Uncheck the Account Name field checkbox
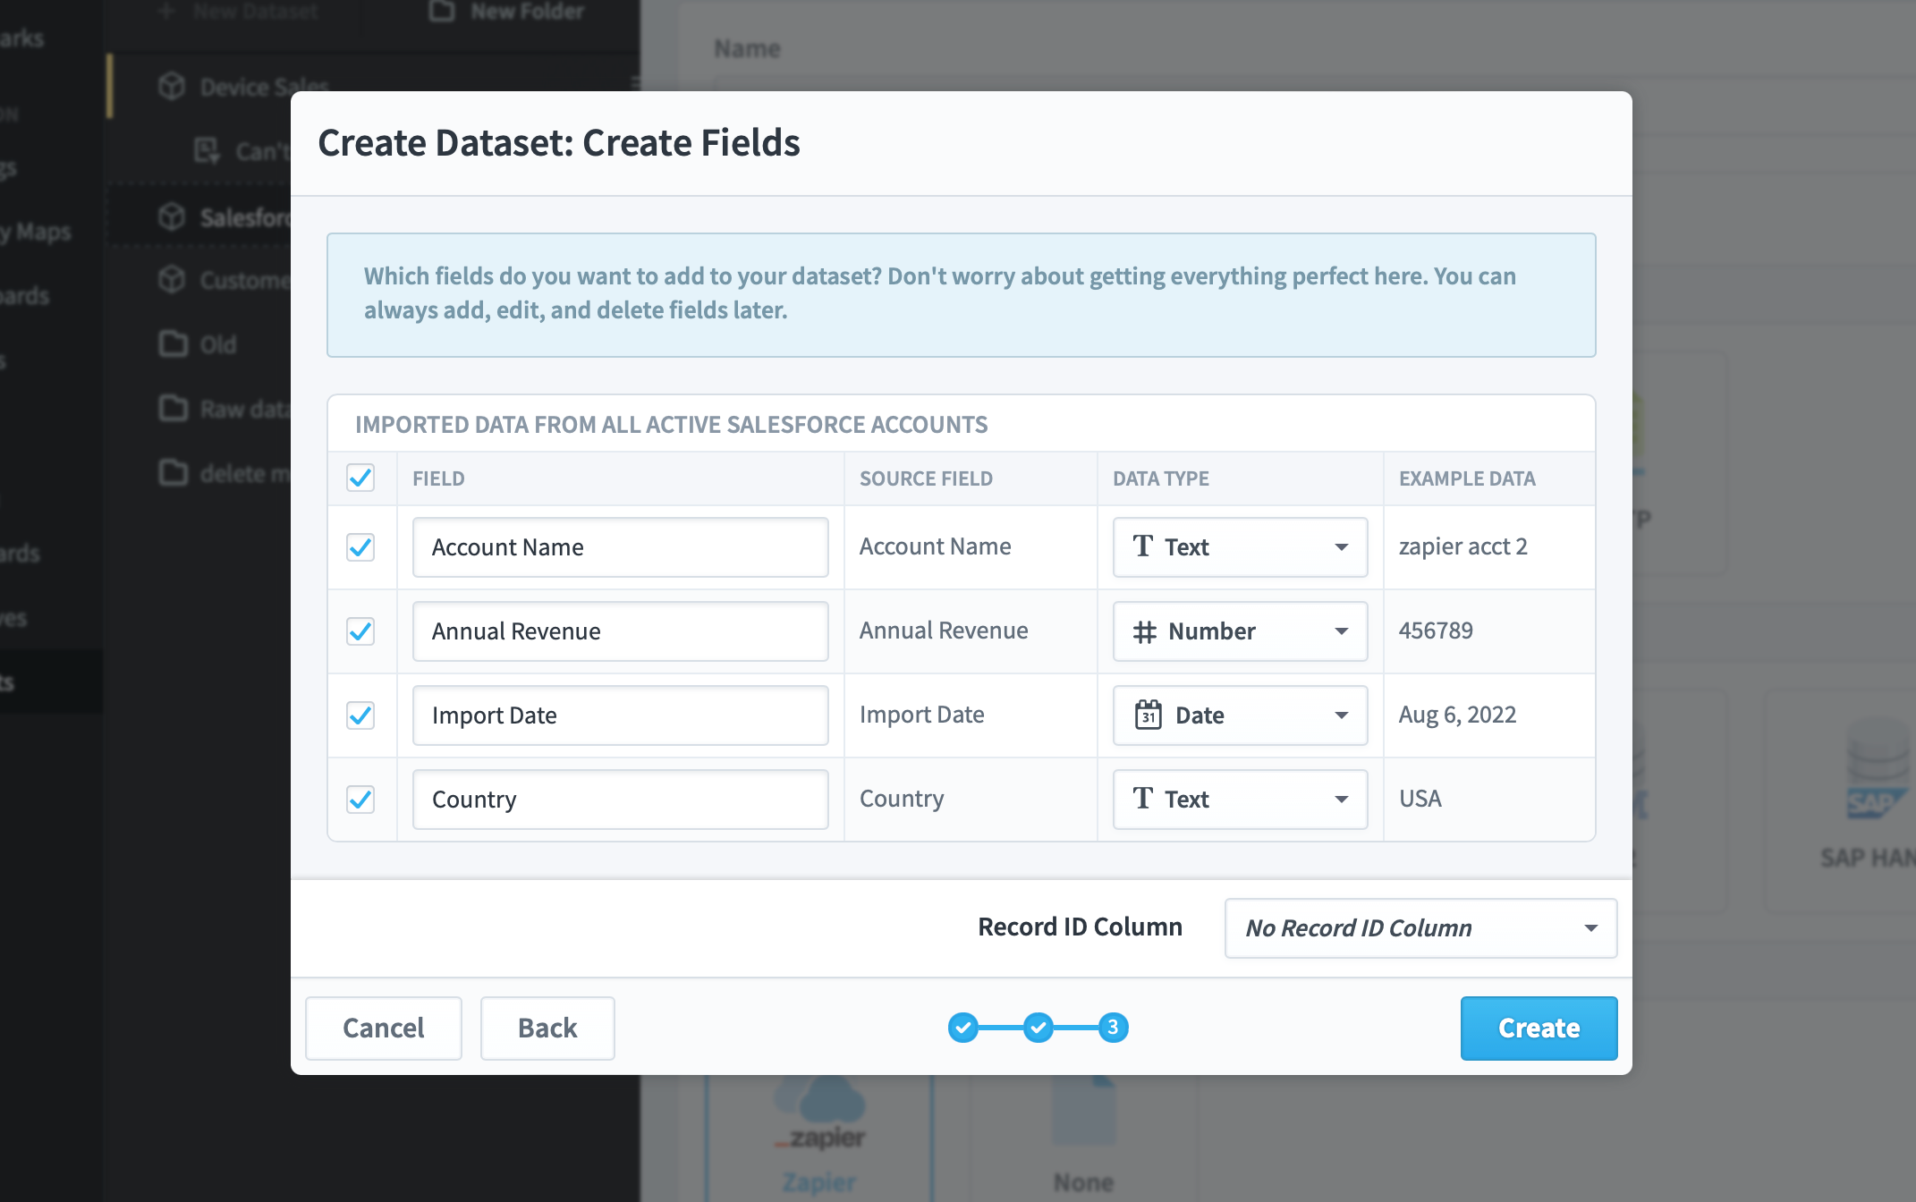 [360, 547]
